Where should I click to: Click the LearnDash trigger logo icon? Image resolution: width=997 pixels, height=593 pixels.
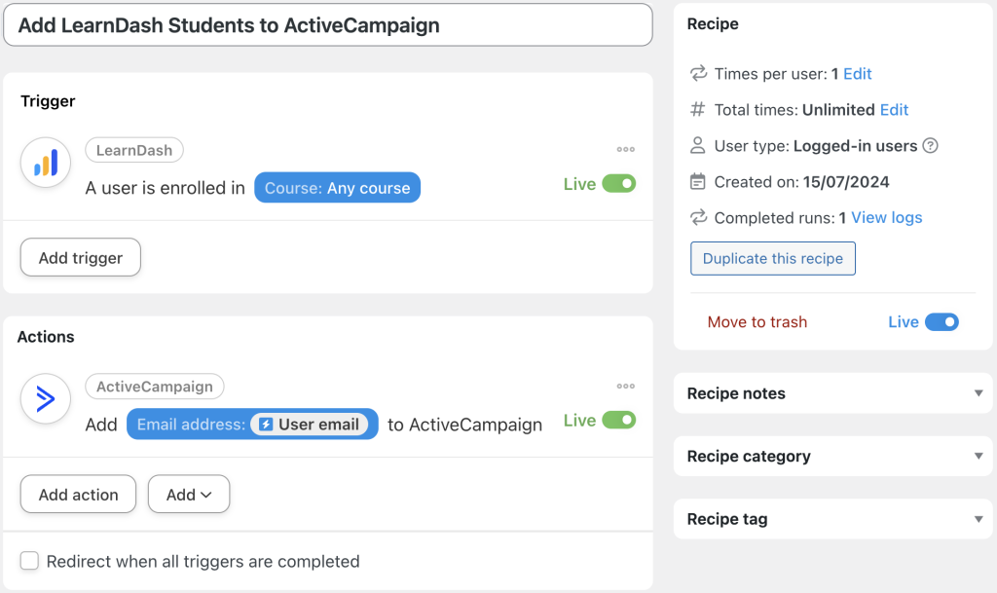46,163
